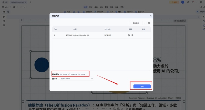This screenshot has height=110, width=205.
Task: Open the comments panel in left sidebar
Action: (x=4, y=25)
